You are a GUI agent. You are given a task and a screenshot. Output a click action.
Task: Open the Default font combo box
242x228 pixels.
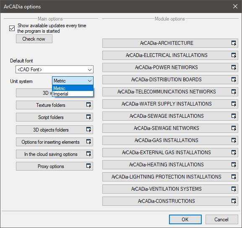click(x=55, y=70)
